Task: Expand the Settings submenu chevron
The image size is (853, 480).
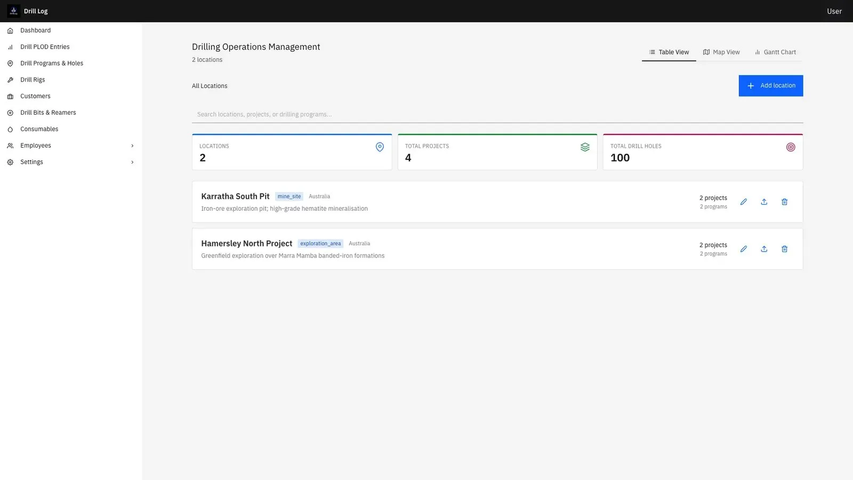Action: 132,162
